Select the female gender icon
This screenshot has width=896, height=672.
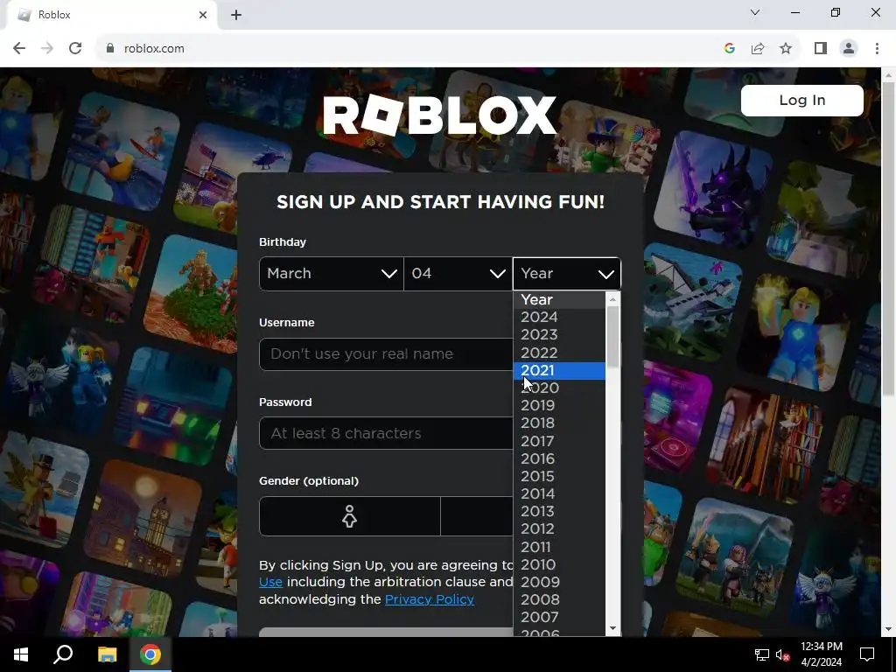(350, 516)
